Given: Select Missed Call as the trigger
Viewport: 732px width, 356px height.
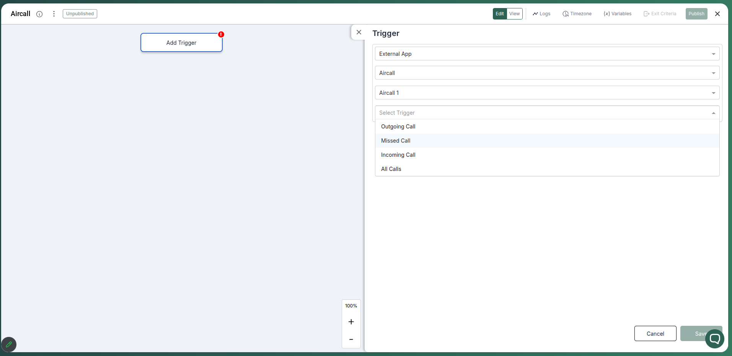Looking at the screenshot, I should click(396, 141).
